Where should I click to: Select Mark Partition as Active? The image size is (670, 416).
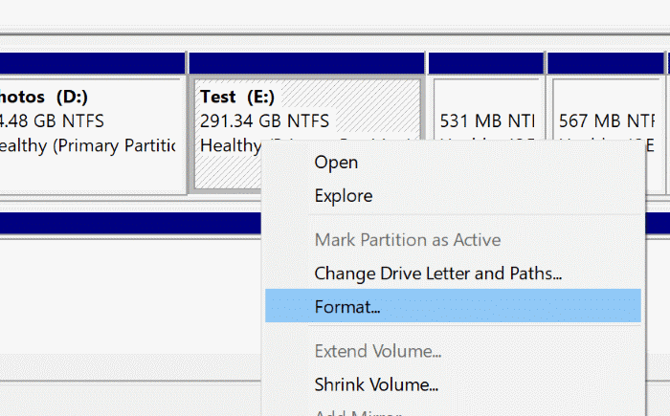tap(453, 240)
